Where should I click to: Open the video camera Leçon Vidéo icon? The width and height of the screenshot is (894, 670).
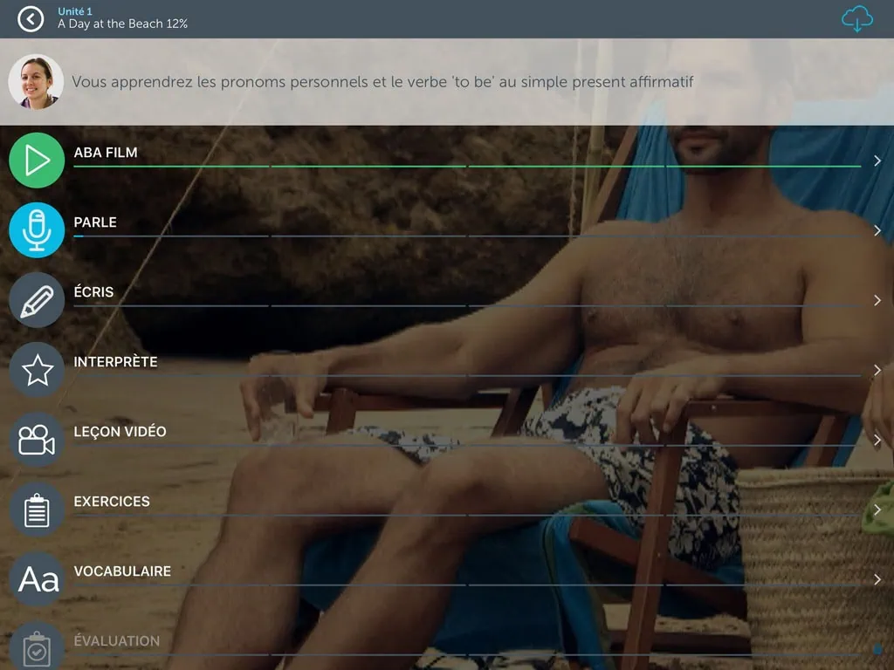[x=37, y=440]
